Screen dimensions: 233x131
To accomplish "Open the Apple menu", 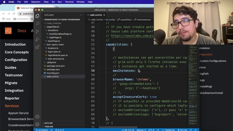I will point(4,2).
